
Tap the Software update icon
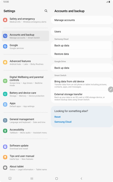[x=5, y=147]
